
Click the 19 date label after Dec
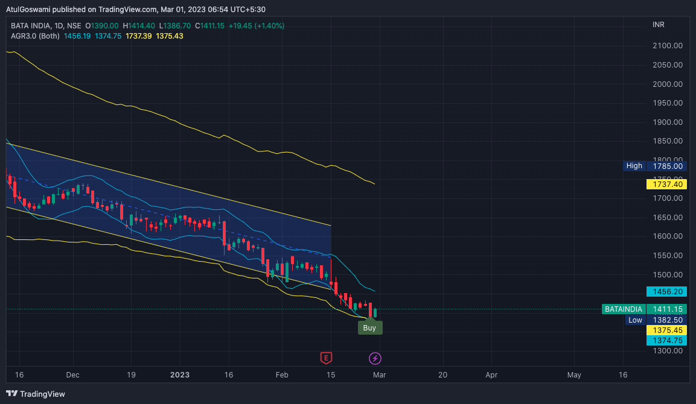[131, 374]
